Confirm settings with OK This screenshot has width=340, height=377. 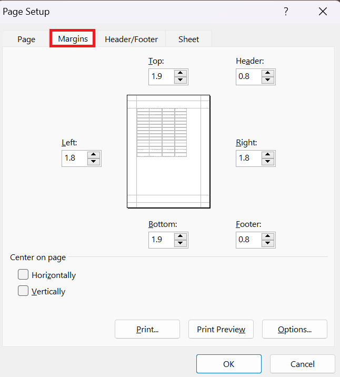[229, 364]
